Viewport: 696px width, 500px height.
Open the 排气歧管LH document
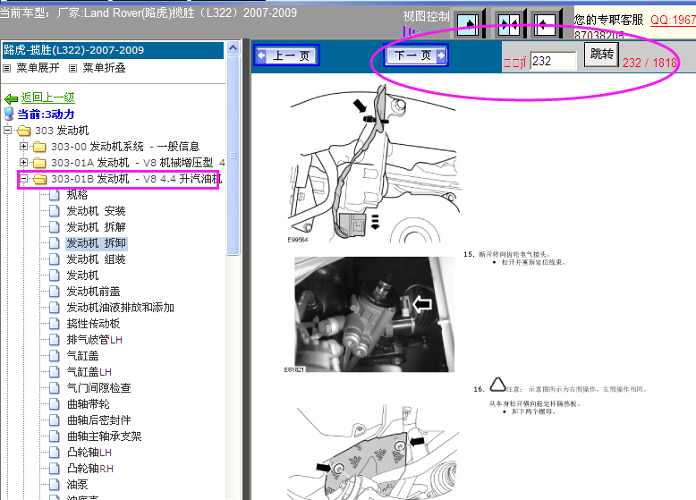click(x=95, y=340)
